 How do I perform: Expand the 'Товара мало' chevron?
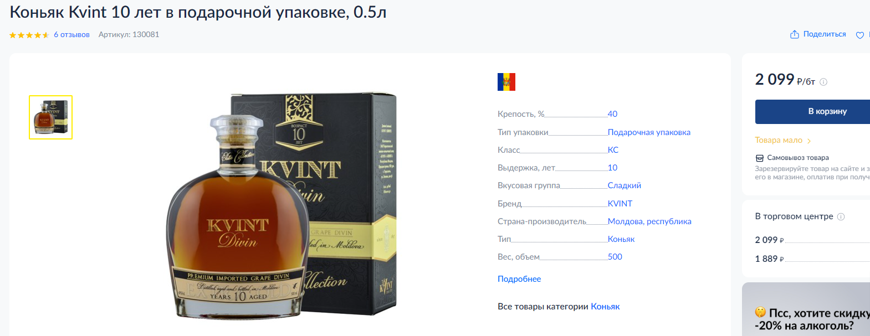(x=809, y=141)
